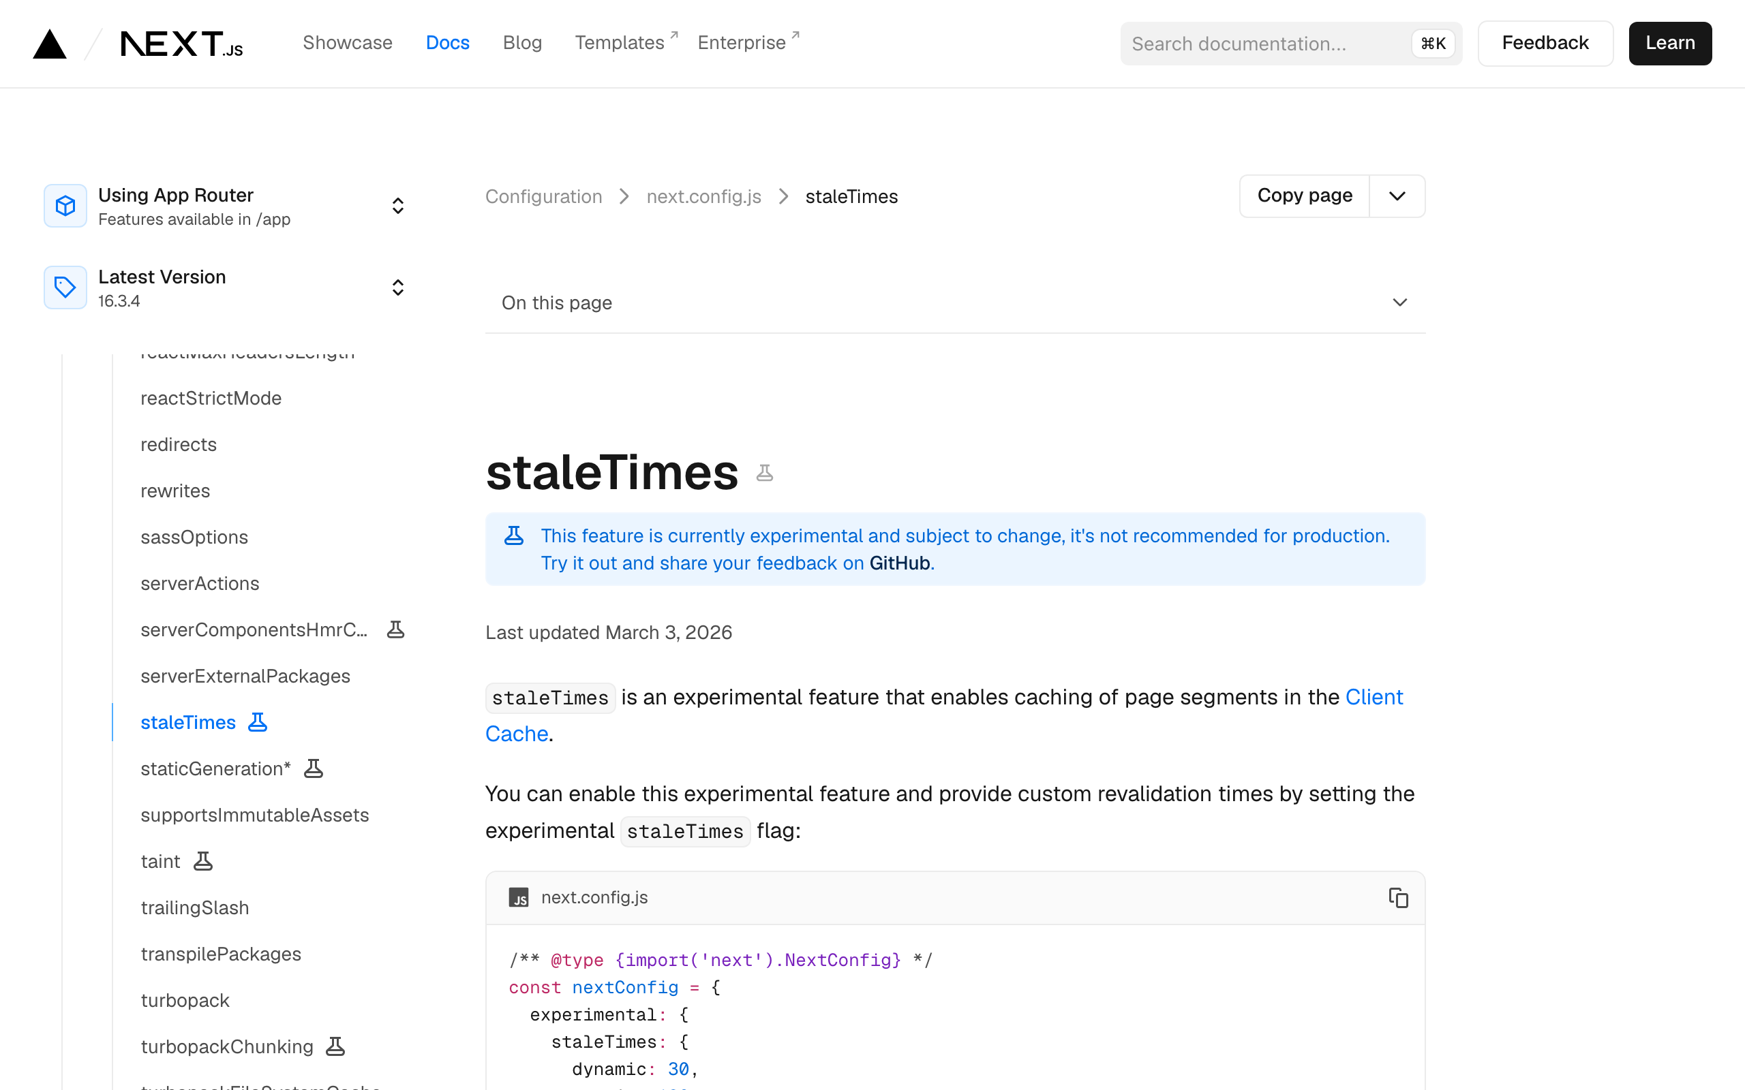
Task: Select turbopack in the sidebar
Action: [x=185, y=1001]
